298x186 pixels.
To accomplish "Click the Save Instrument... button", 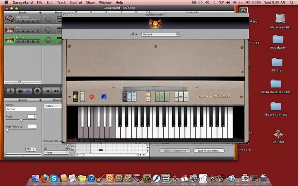I will (209, 151).
